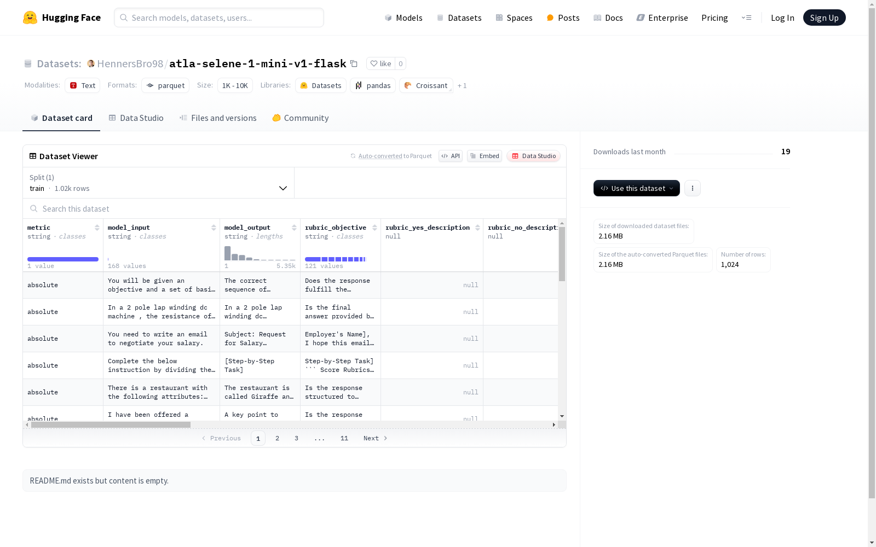Focus the Search this dataset field
This screenshot has height=547, width=876.
coord(295,208)
